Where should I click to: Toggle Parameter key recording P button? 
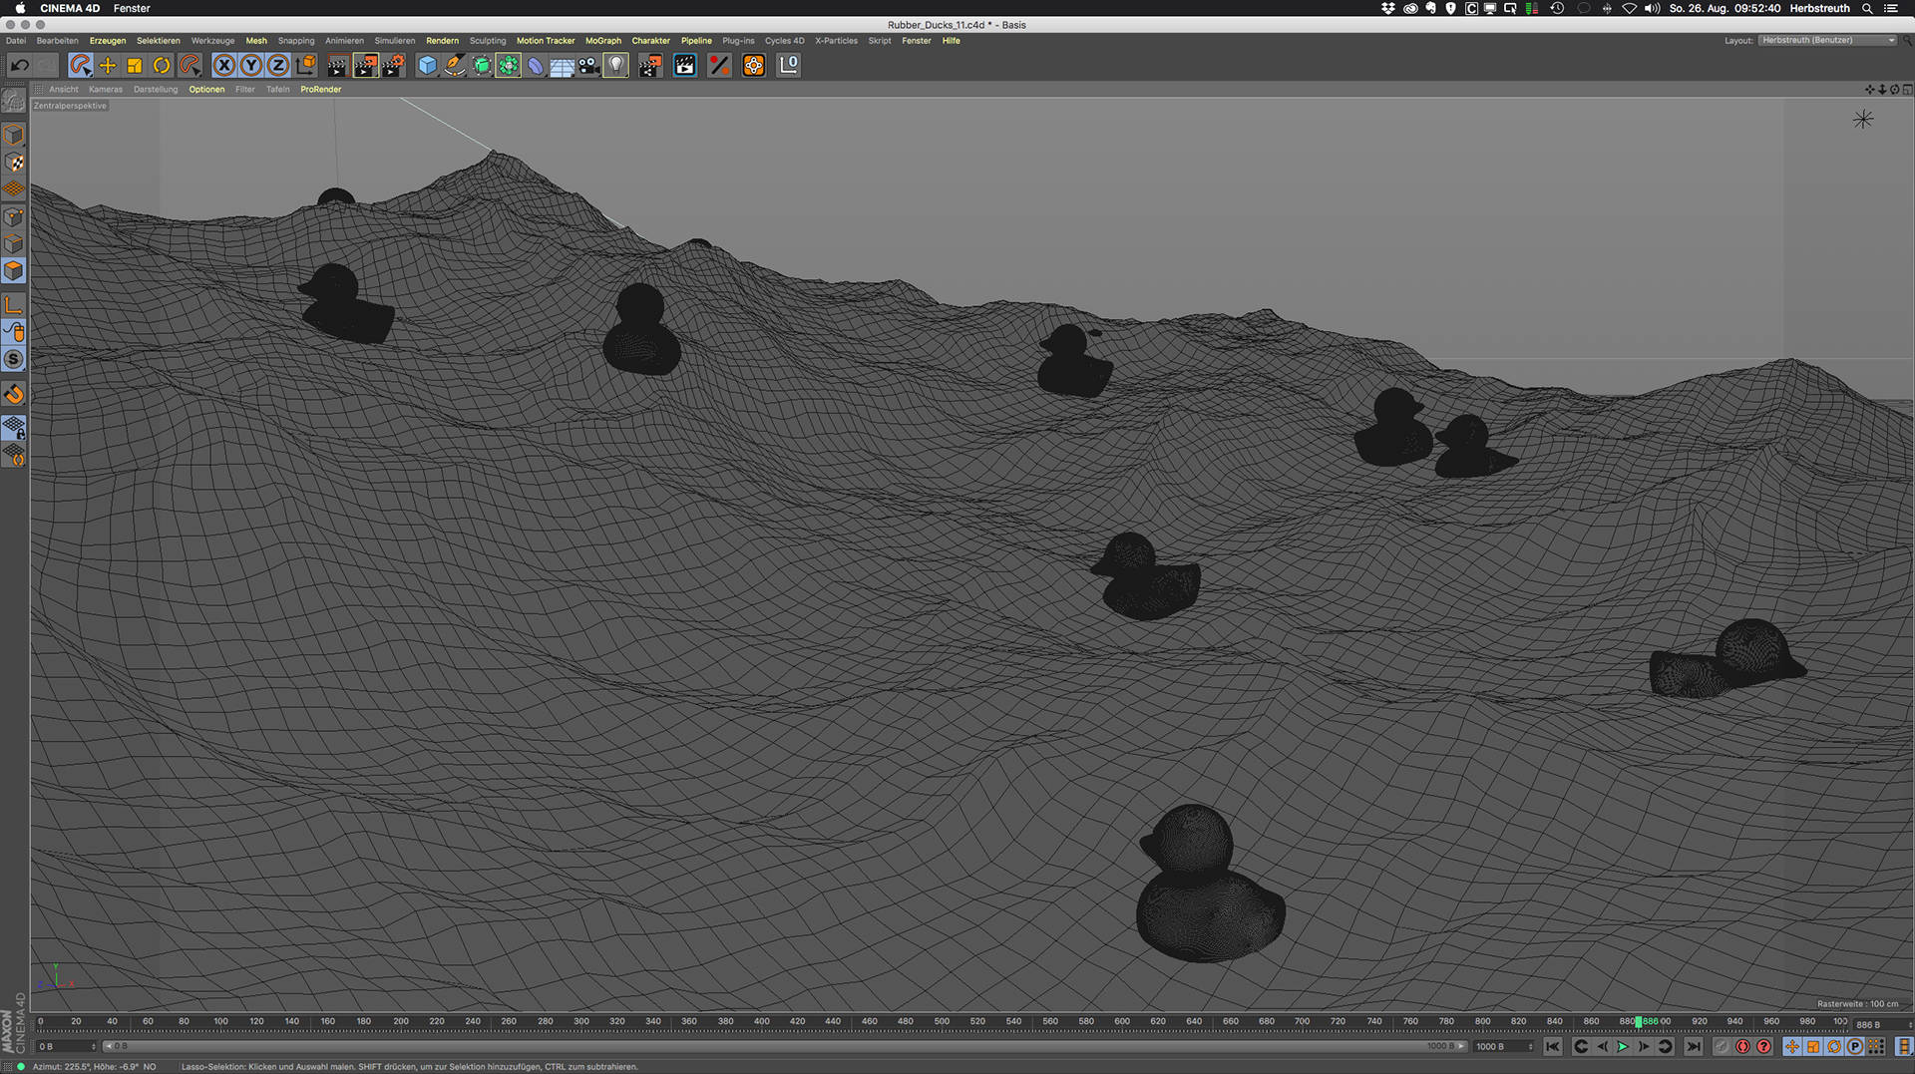(x=1854, y=1046)
